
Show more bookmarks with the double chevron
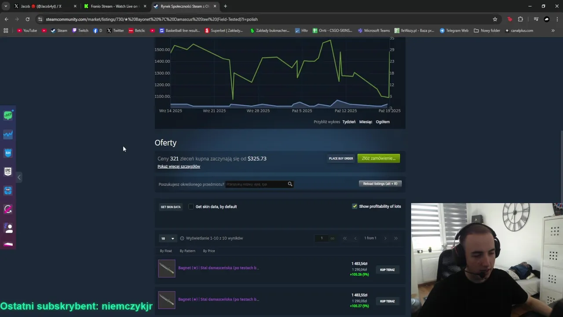tap(553, 30)
